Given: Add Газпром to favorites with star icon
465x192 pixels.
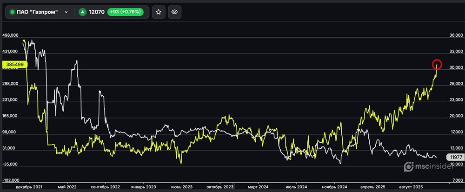Looking at the screenshot, I should pyautogui.click(x=158, y=12).
